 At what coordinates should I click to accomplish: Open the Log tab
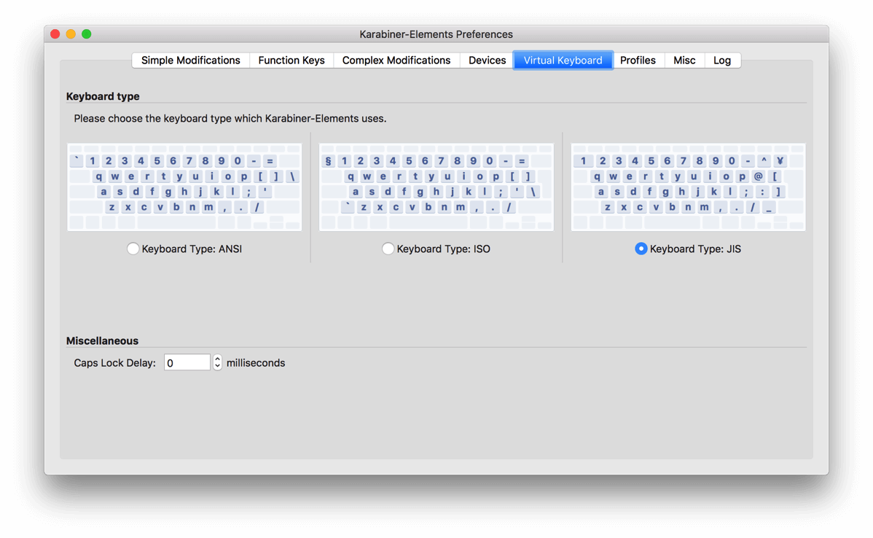(722, 61)
